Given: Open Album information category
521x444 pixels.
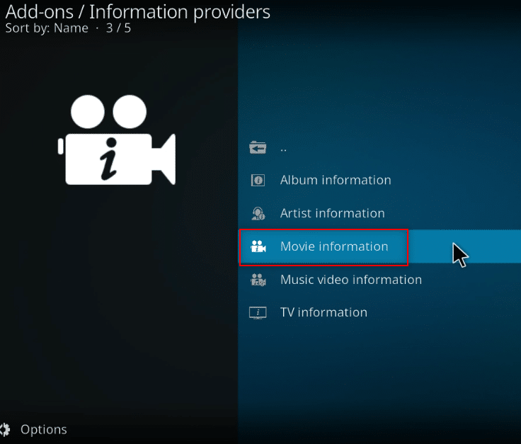Looking at the screenshot, I should [x=379, y=180].
